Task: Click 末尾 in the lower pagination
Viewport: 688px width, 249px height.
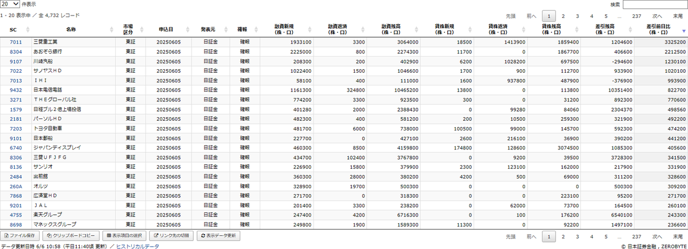Action: coord(678,236)
